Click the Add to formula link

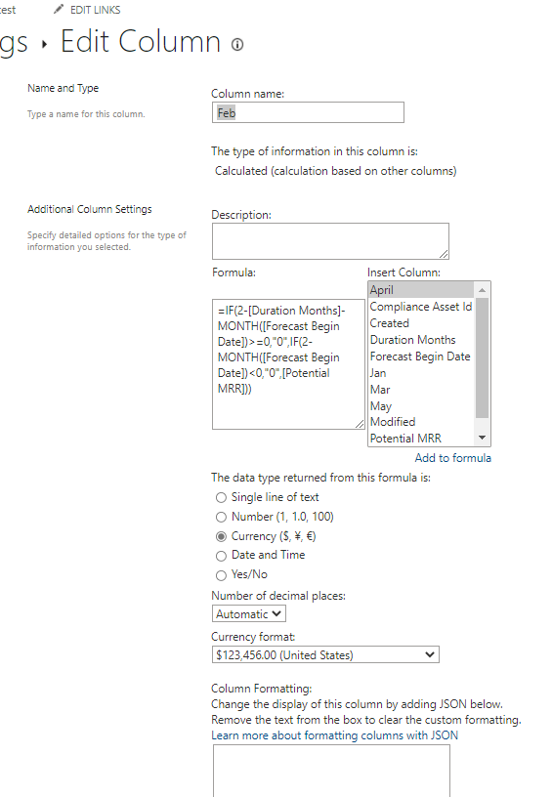click(x=453, y=458)
